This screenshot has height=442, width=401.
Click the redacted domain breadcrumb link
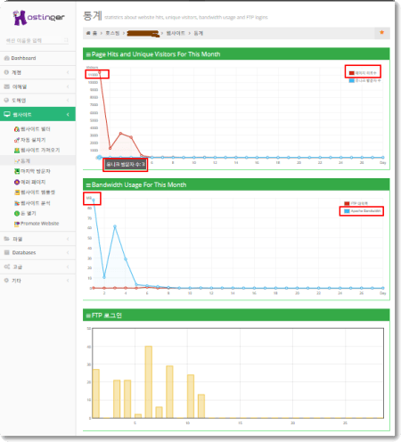coord(143,34)
